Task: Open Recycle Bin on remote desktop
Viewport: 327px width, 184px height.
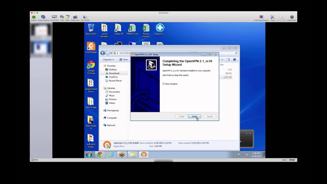Action: click(91, 29)
